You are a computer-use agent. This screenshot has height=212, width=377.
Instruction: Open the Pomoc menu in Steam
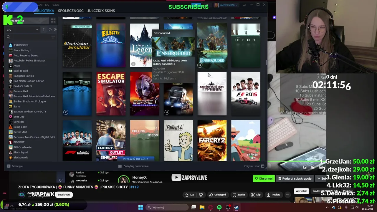tap(55, 5)
